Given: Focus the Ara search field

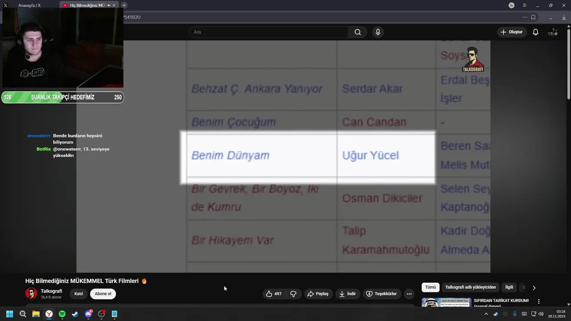Looking at the screenshot, I should coord(269,32).
